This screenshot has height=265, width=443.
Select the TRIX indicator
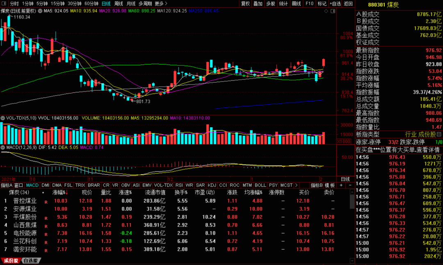[80, 185]
